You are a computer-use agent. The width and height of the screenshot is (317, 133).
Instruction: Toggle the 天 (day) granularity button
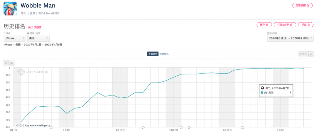pos(310,54)
